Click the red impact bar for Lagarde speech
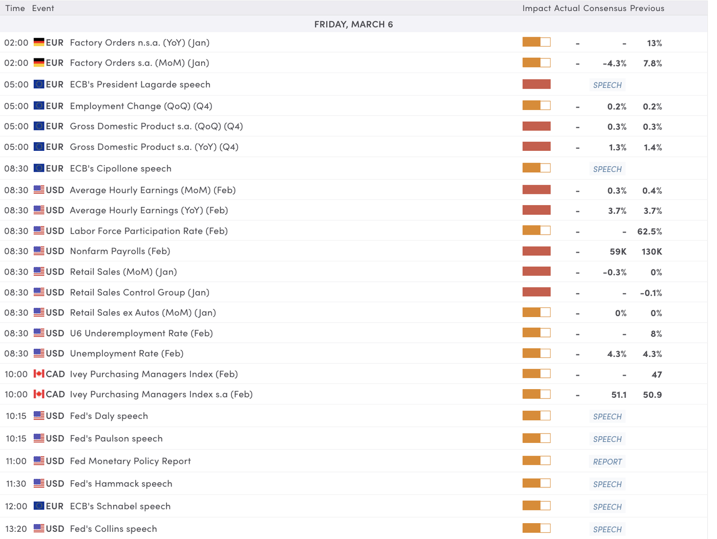The image size is (717, 539). click(x=536, y=84)
